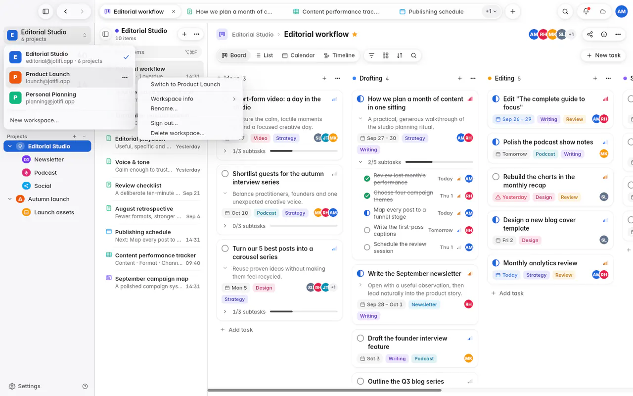Click the New task button
The width and height of the screenshot is (633, 396).
pos(603,55)
